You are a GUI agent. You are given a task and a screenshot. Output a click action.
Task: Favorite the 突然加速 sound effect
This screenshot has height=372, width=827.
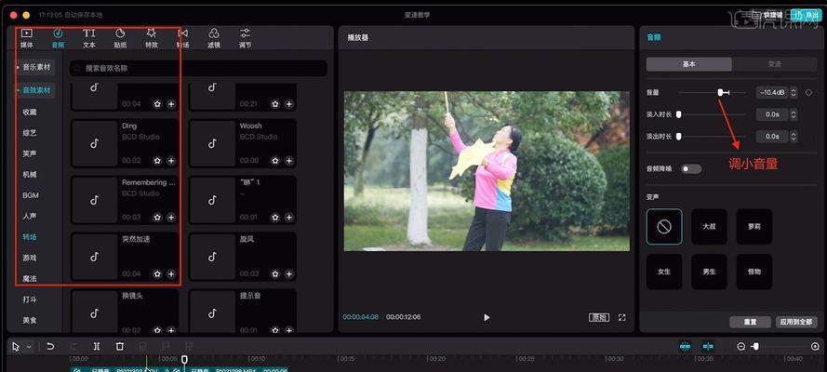pyautogui.click(x=157, y=274)
